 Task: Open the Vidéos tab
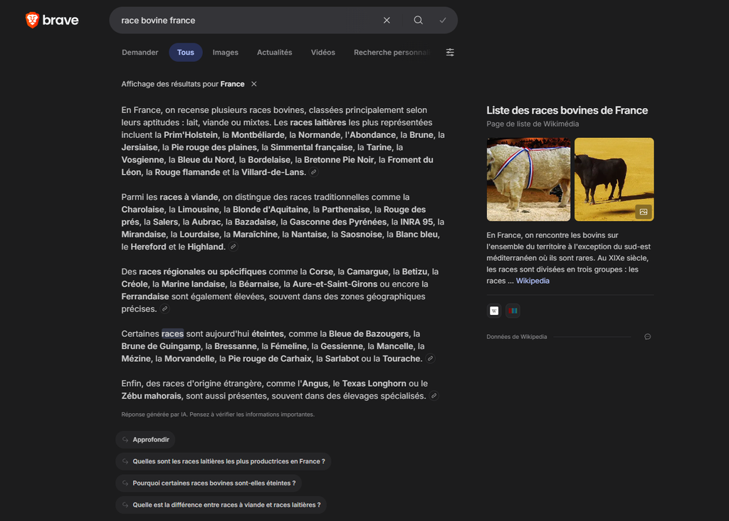(322, 53)
